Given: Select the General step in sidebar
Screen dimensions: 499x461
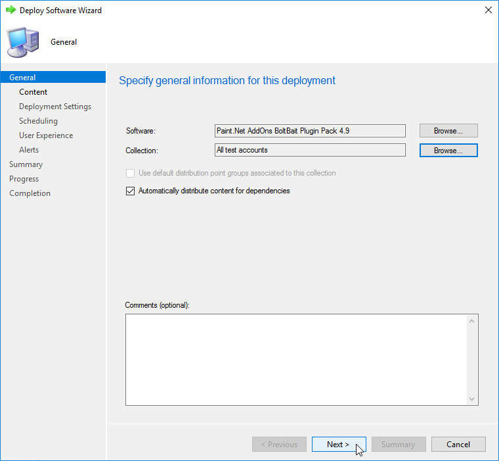Looking at the screenshot, I should click(x=22, y=78).
